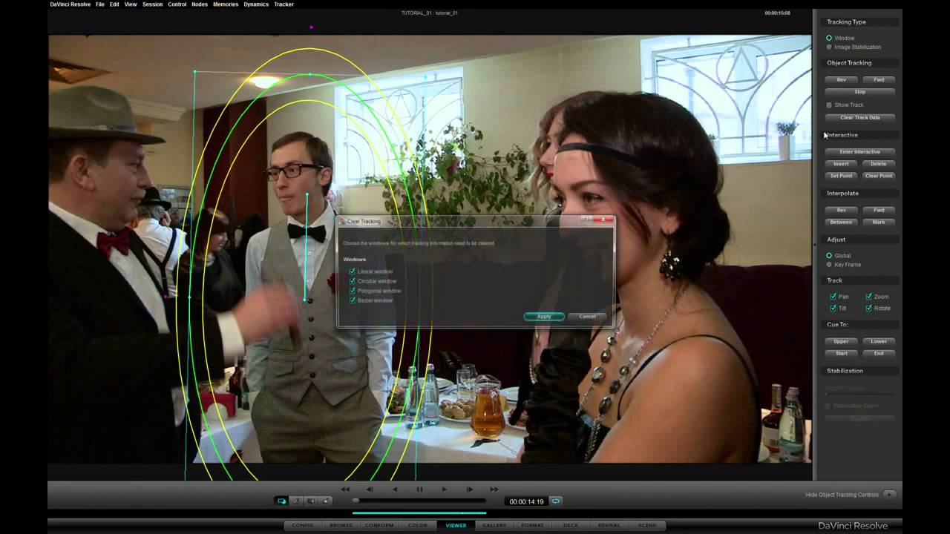
Task: Click the Cue To Upper button
Action: 842,341
